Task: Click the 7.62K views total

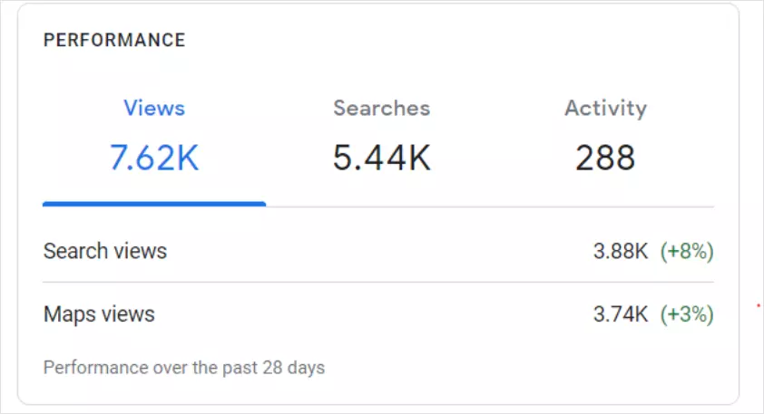Action: [x=154, y=159]
